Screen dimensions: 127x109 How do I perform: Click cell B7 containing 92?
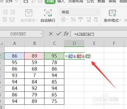pyautogui.click(x=34, y=88)
